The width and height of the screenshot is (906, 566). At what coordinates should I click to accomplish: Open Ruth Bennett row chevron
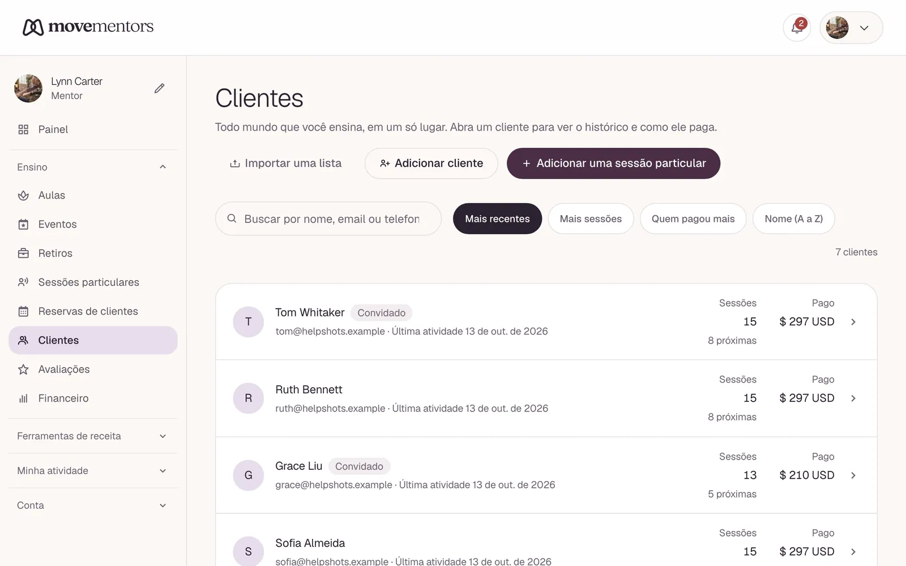853,398
